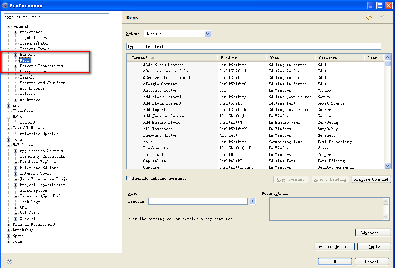Click the Command column sort arrow
Viewport: 395px width, 268px height.
[x=152, y=58]
